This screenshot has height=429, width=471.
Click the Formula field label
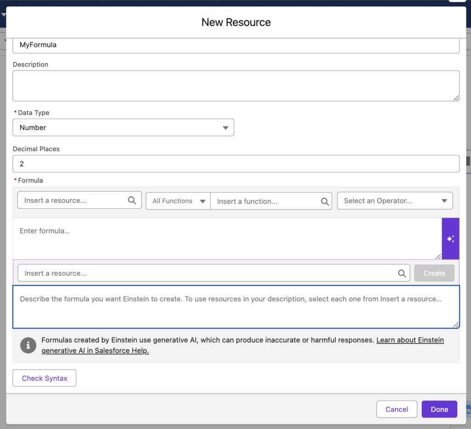click(30, 180)
